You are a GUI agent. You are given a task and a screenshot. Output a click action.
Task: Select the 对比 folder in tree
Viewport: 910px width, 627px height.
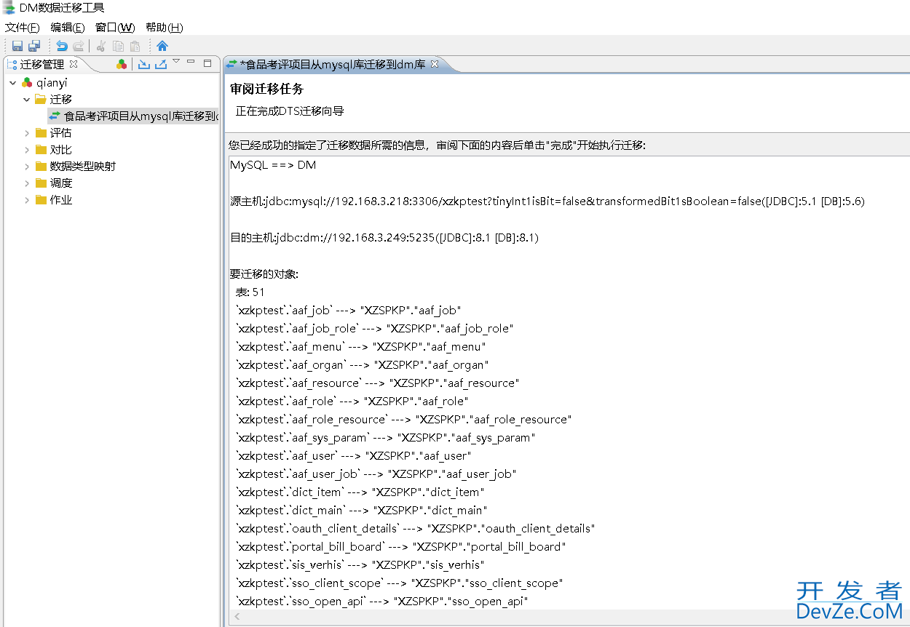[60, 149]
